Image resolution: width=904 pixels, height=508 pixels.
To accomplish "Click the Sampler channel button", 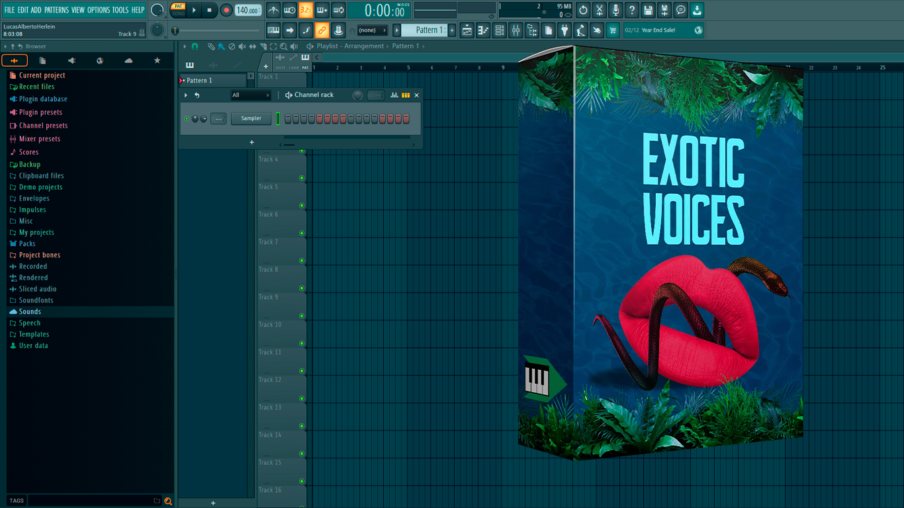I will pos(251,118).
